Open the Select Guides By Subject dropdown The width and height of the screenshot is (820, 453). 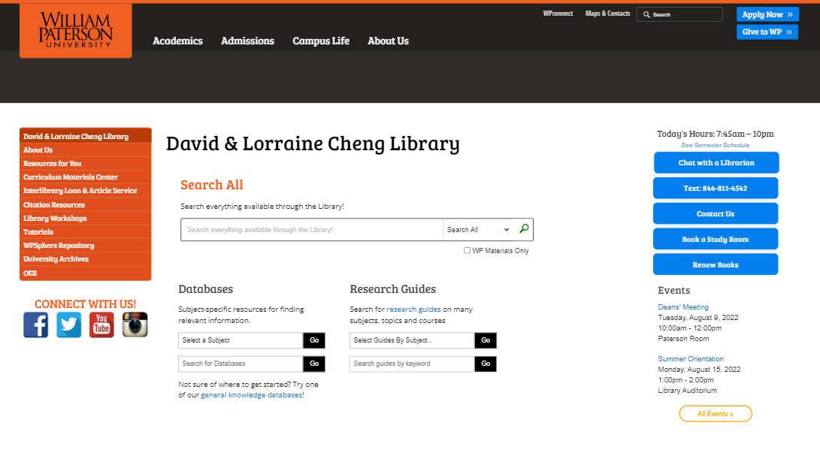(x=412, y=340)
